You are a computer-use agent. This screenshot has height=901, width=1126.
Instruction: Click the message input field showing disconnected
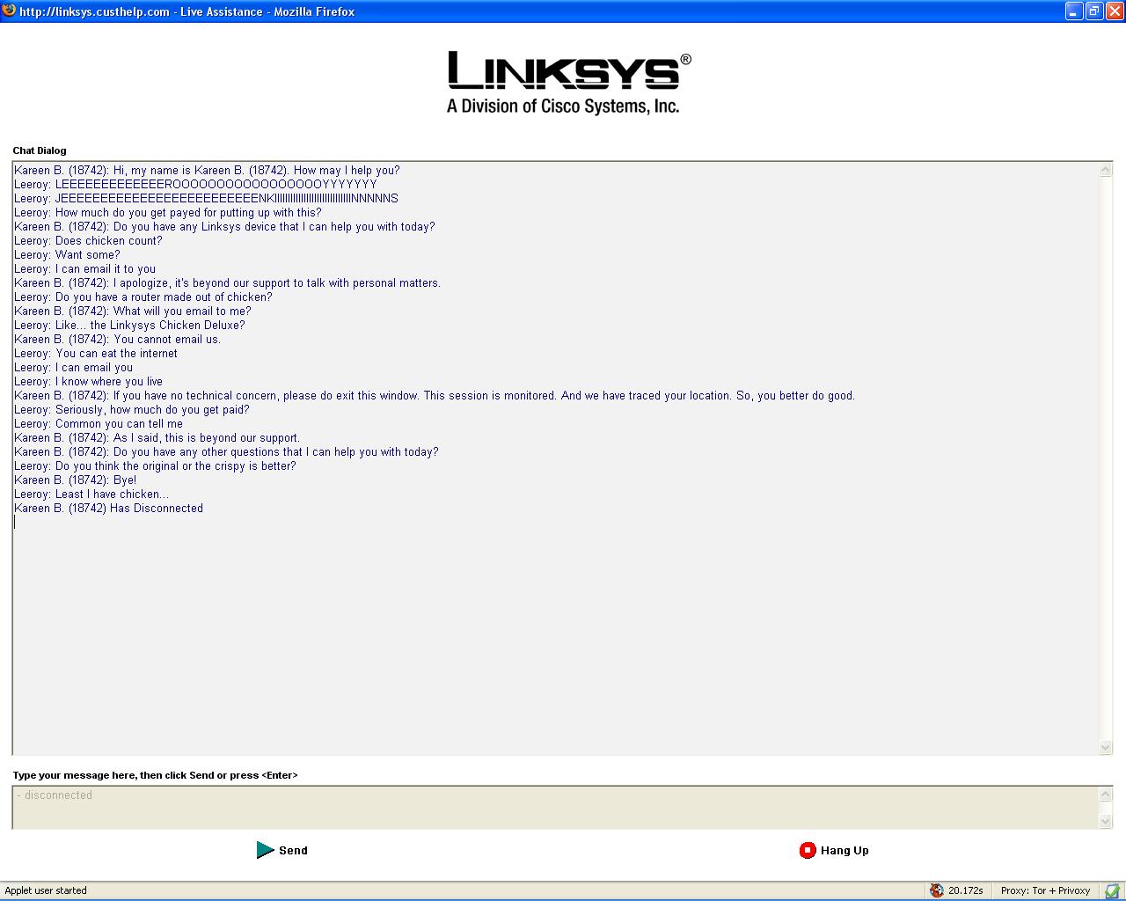tap(556, 808)
